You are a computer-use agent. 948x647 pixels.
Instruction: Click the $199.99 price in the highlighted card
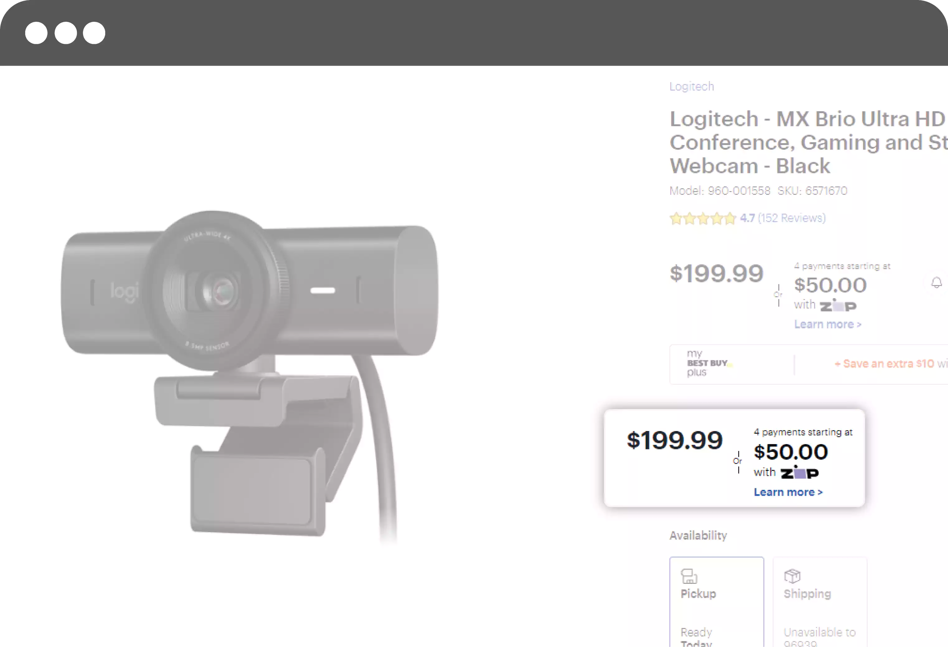675,440
